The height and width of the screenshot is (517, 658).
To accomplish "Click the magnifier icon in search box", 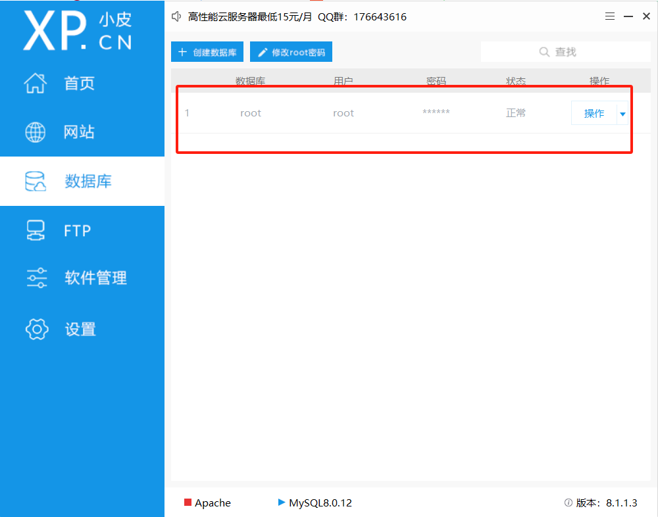I will 544,52.
